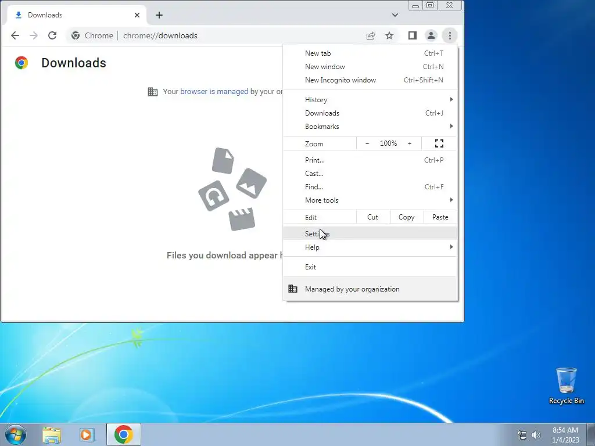The height and width of the screenshot is (446, 595).
Task: Open Windows Explorer from the taskbar
Action: tap(52, 434)
